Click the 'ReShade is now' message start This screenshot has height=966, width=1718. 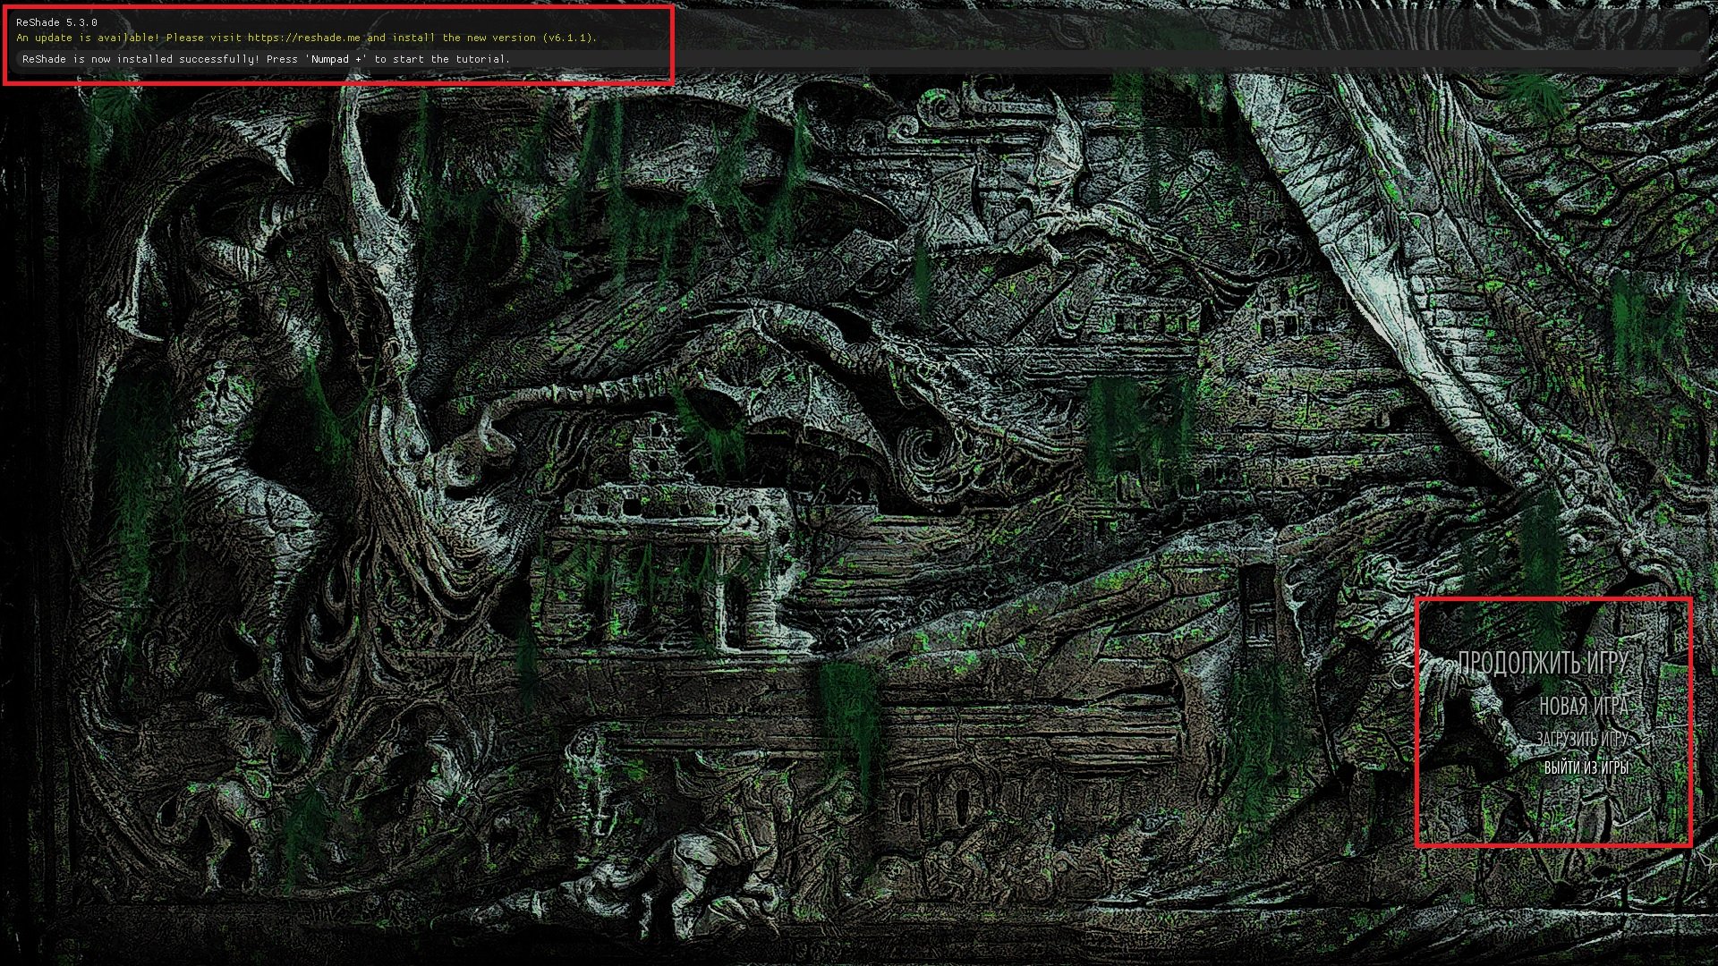point(65,59)
